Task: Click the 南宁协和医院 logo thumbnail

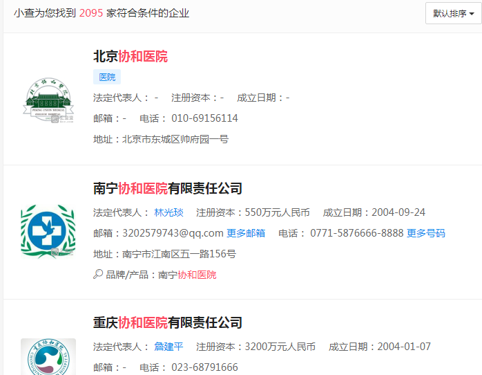Action: pyautogui.click(x=48, y=232)
